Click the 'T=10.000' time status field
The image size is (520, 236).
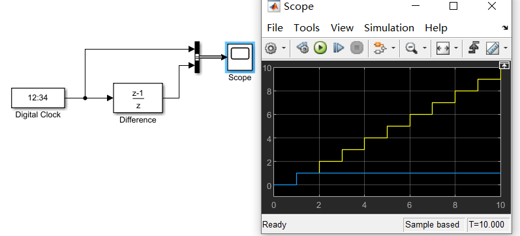point(487,225)
